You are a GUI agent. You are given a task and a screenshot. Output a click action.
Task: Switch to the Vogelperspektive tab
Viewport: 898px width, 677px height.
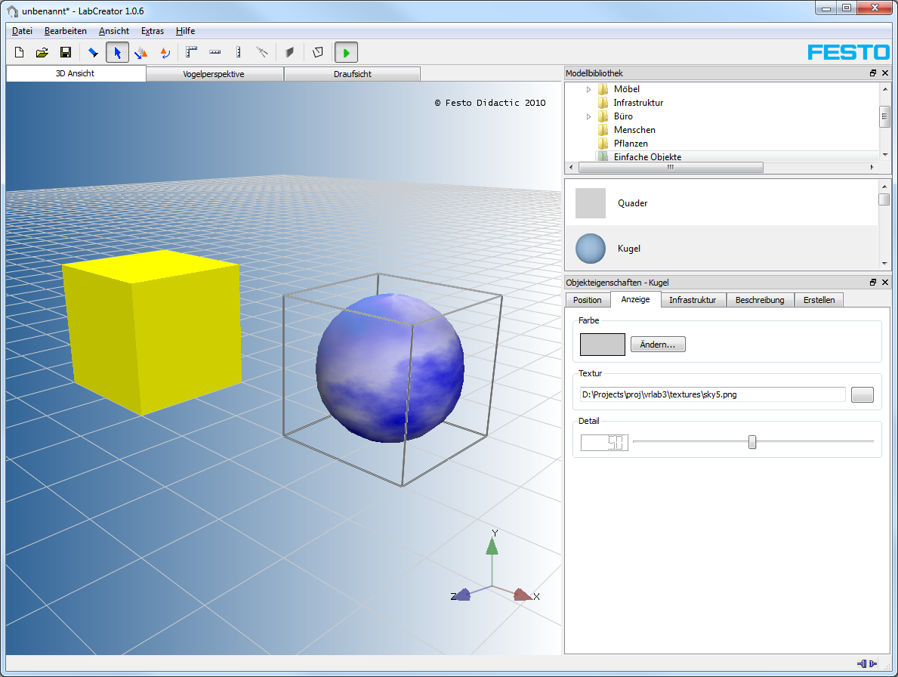coord(214,74)
